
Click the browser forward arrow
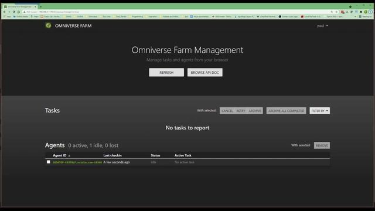(x=9, y=12)
